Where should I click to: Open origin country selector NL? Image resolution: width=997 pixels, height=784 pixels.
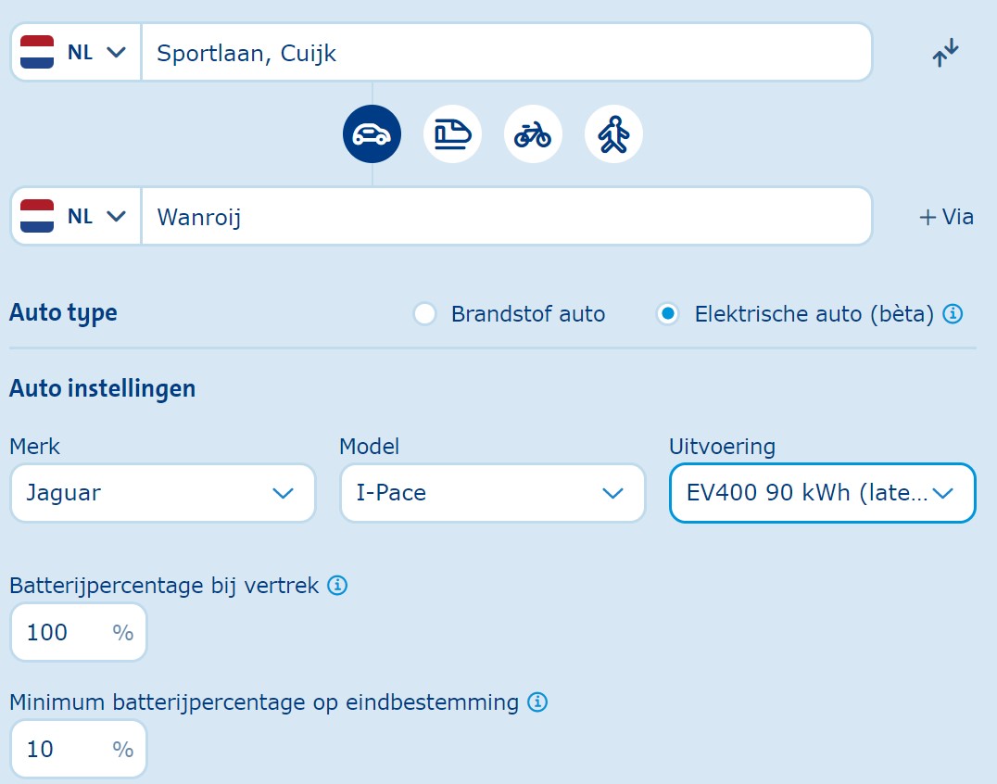tap(75, 53)
